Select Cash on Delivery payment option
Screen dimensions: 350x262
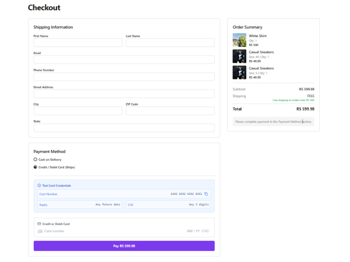(x=35, y=160)
